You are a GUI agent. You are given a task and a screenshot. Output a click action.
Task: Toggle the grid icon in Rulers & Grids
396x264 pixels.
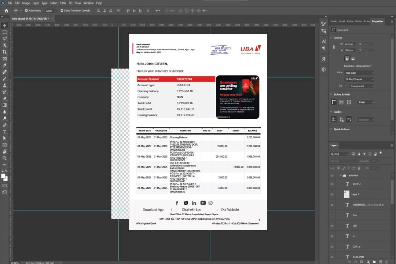click(x=341, y=102)
